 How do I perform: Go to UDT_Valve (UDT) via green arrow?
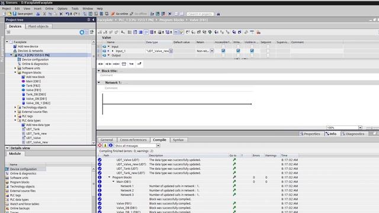point(235,160)
